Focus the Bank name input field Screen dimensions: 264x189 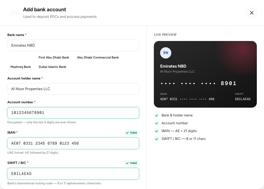pyautogui.click(x=73, y=45)
